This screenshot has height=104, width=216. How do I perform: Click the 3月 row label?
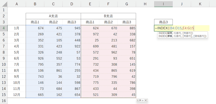pos(17,40)
